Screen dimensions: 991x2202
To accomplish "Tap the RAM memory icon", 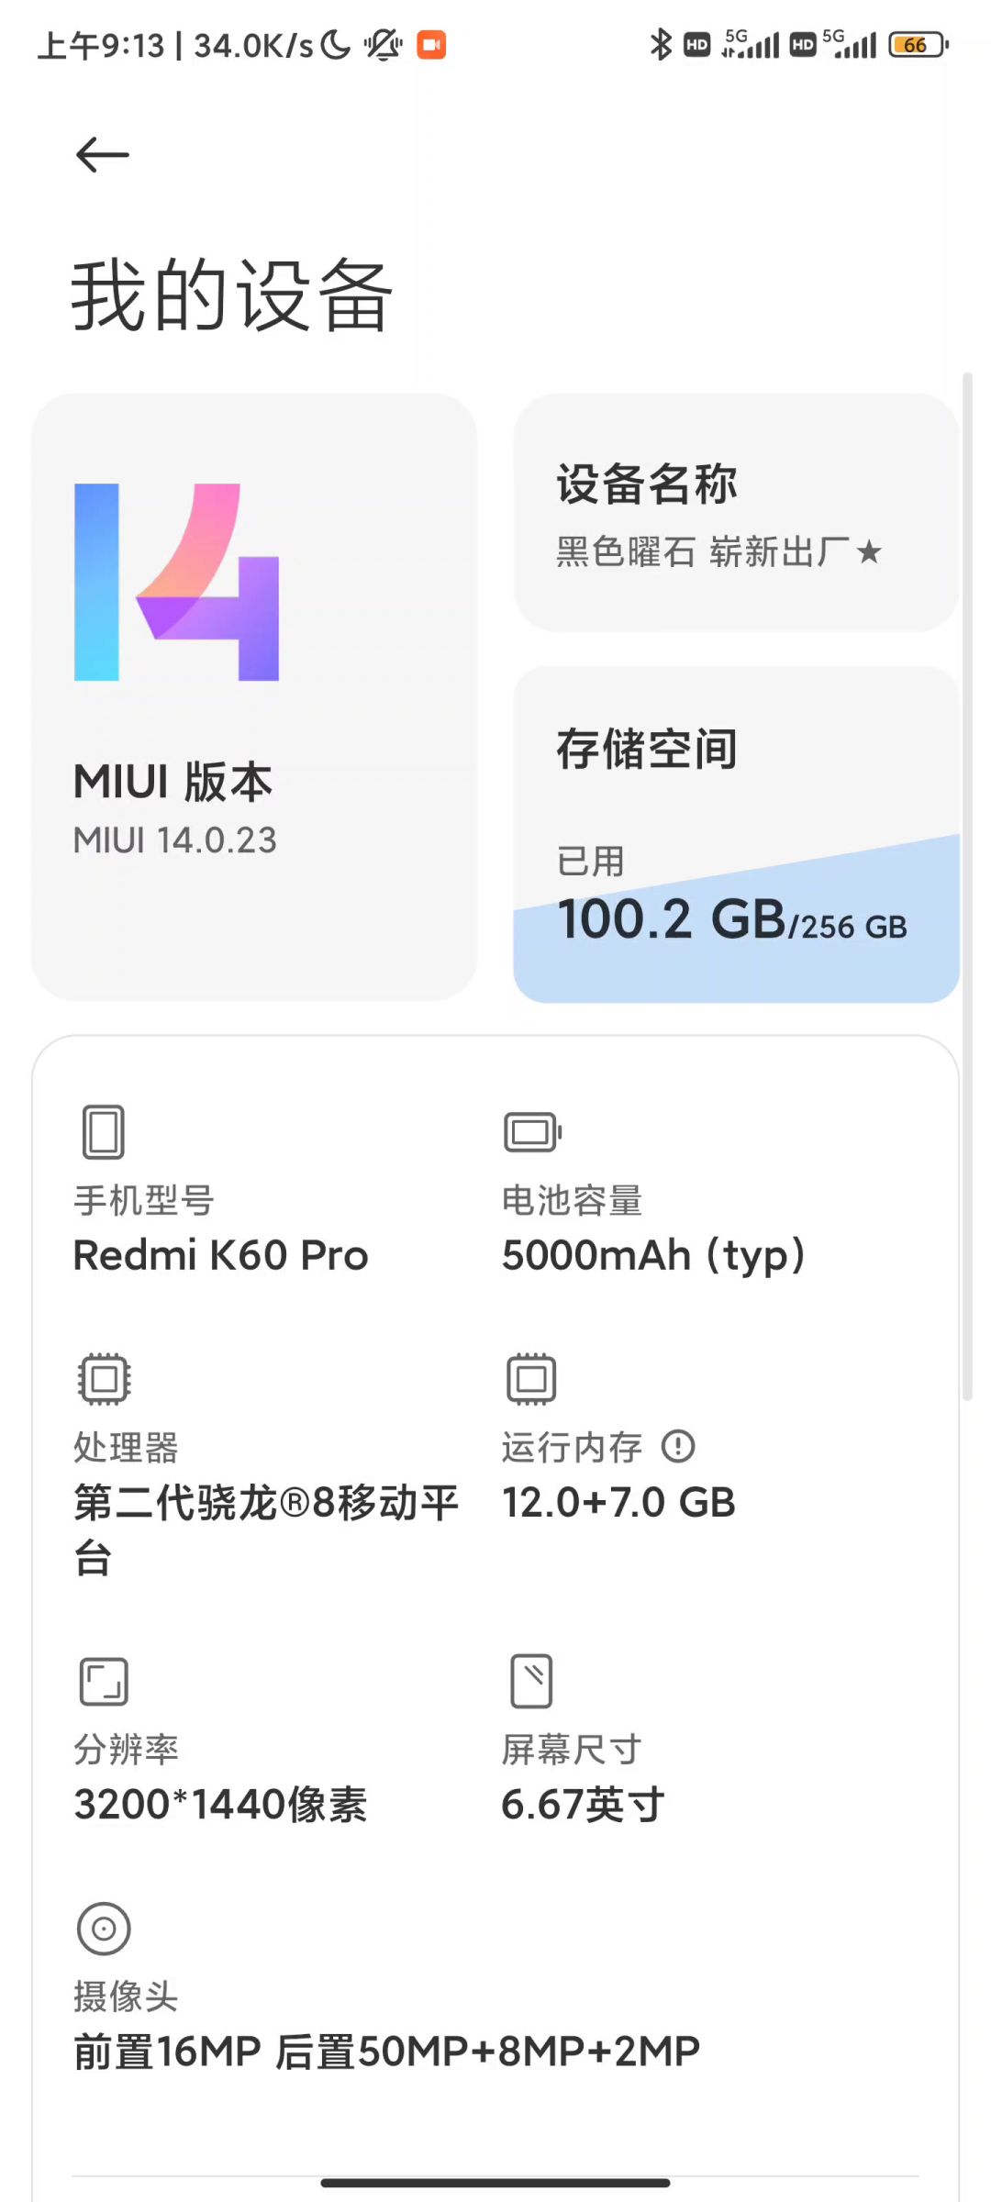I will [x=531, y=1378].
